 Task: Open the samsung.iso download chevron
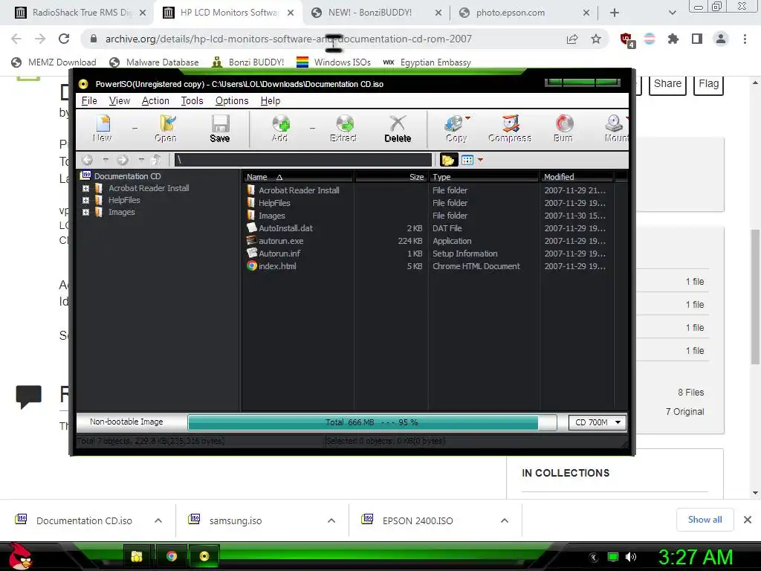331,520
